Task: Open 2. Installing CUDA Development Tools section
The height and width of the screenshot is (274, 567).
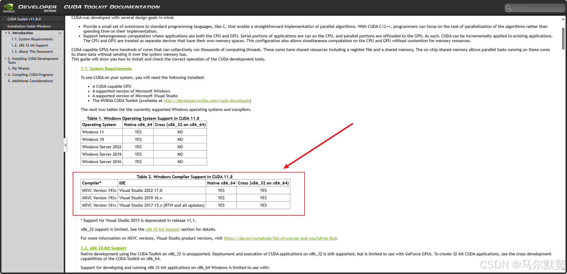Action: coord(33,60)
